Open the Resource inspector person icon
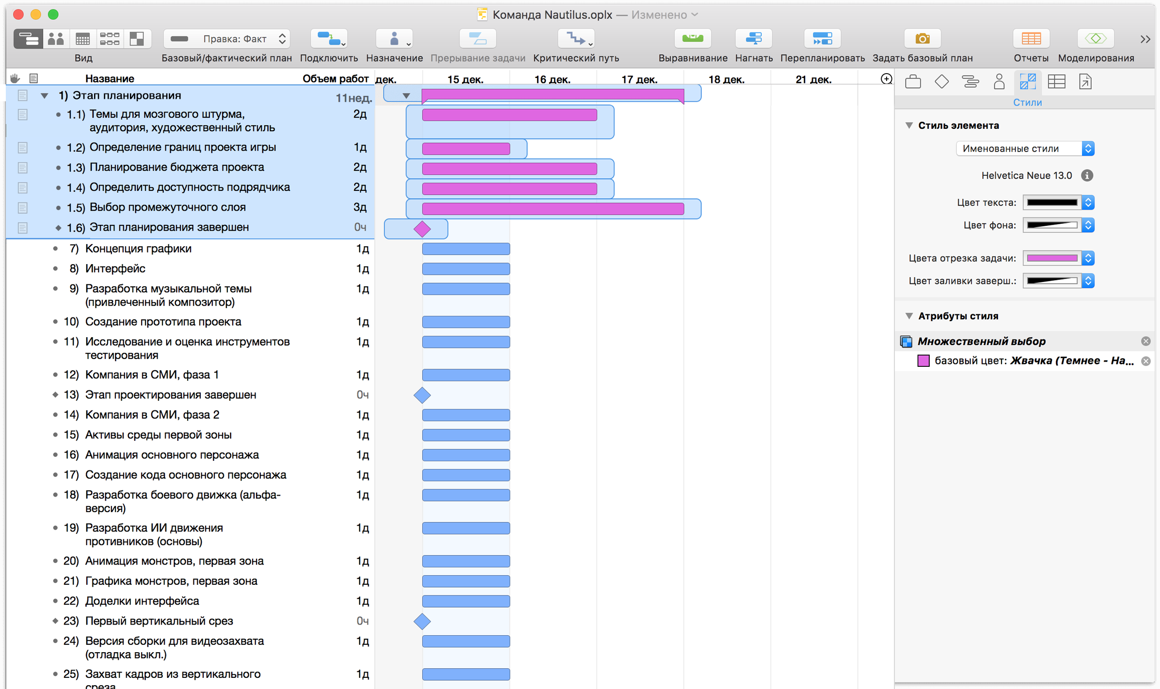1160x689 pixels. click(999, 81)
